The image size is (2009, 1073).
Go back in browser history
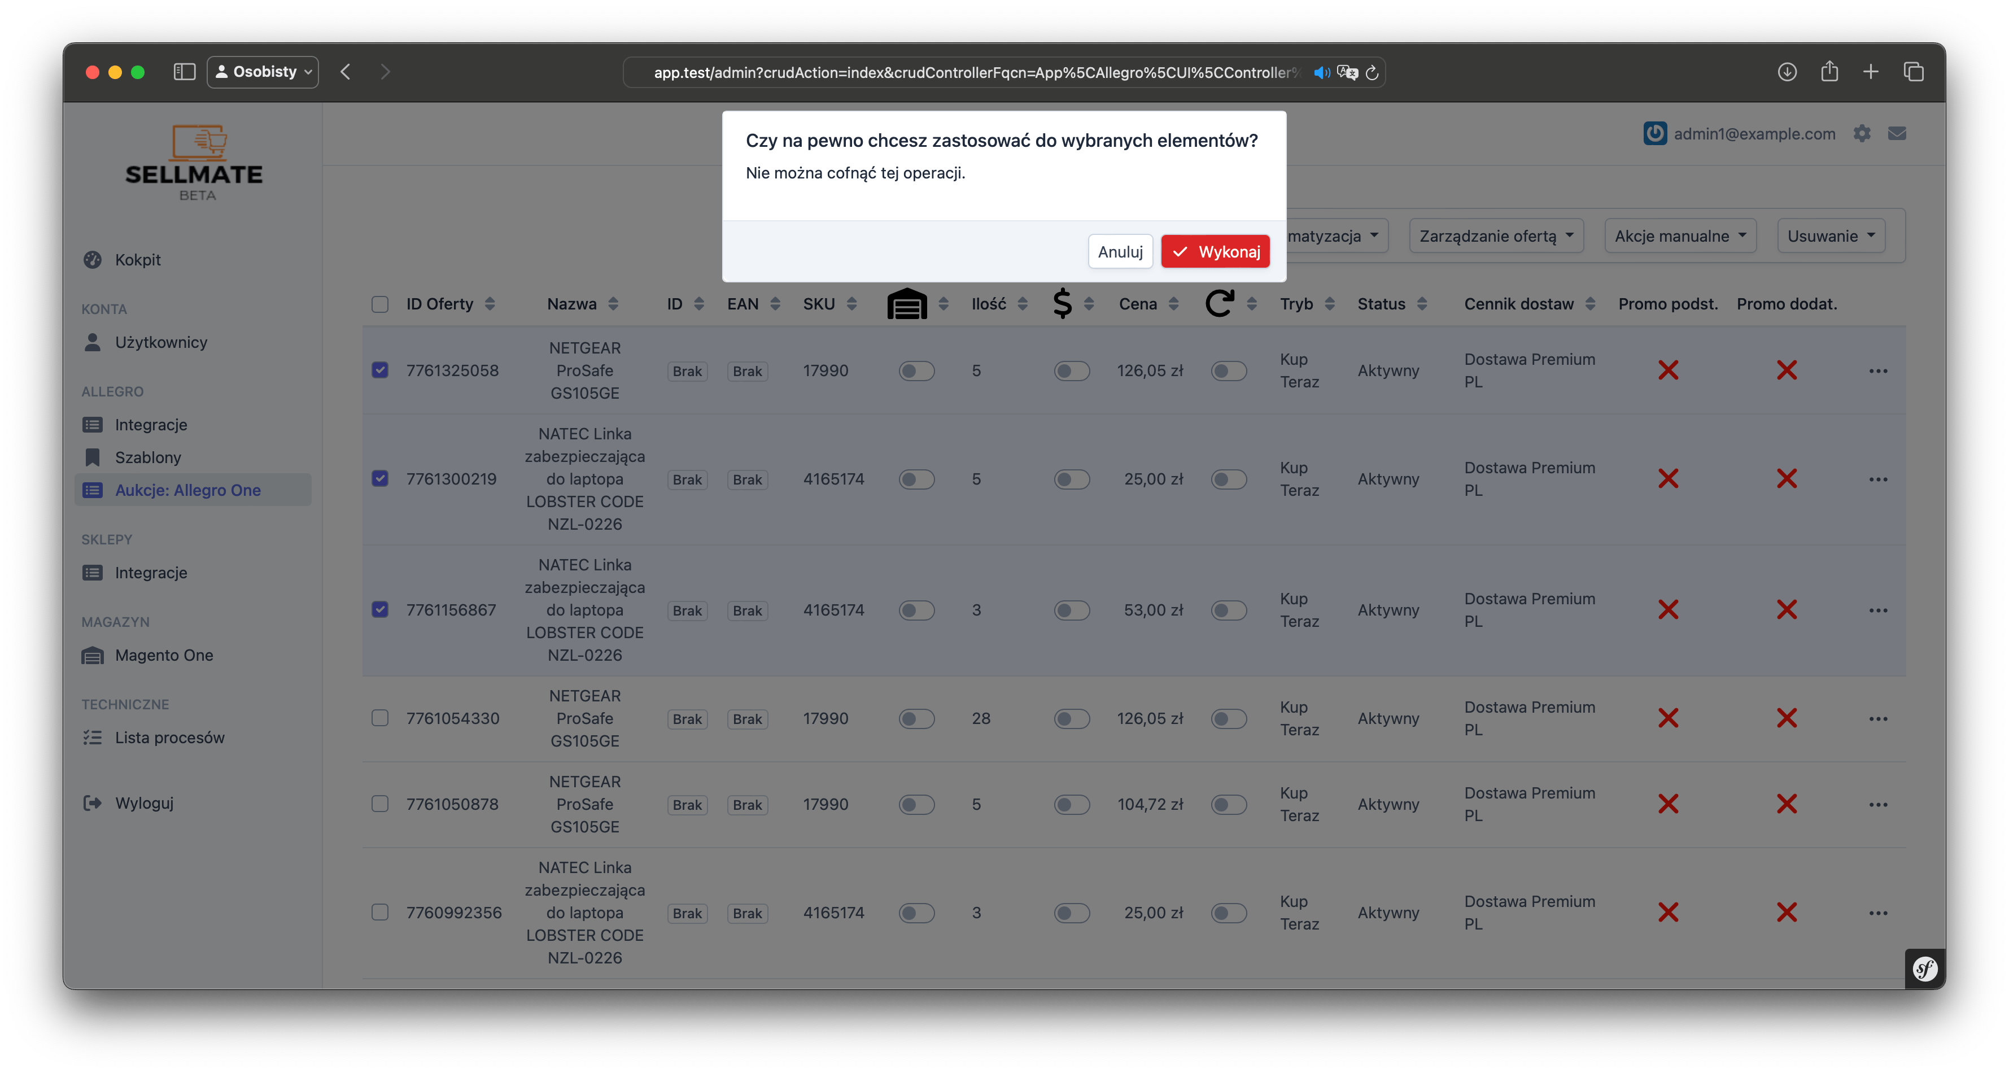pyautogui.click(x=346, y=72)
